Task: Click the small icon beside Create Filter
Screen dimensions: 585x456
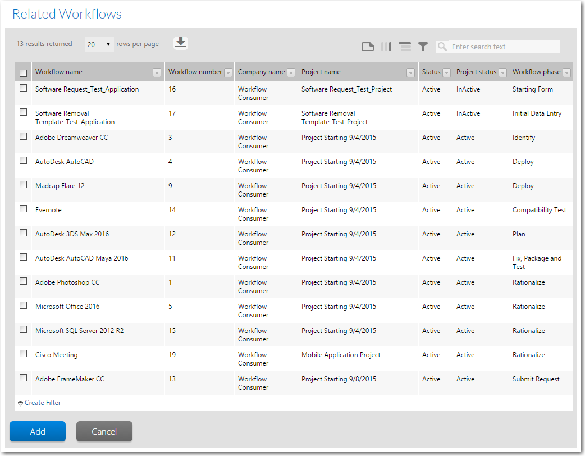Action: click(21, 403)
